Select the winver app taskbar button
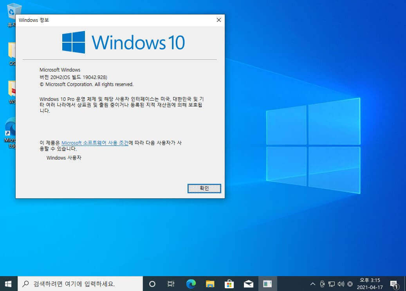This screenshot has height=291, width=406. [x=267, y=284]
